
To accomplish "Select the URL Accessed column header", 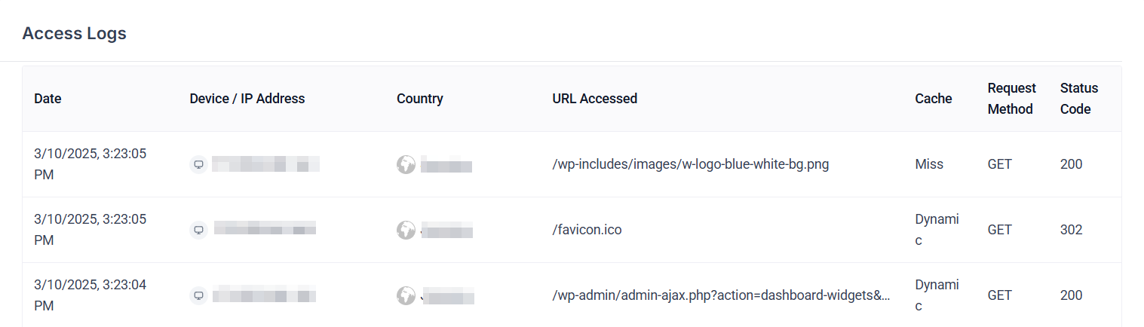I will click(x=595, y=99).
